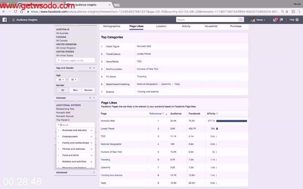Collapse the Interests section chevron
Viewport: 303px width, 189px height.
pos(94,98)
